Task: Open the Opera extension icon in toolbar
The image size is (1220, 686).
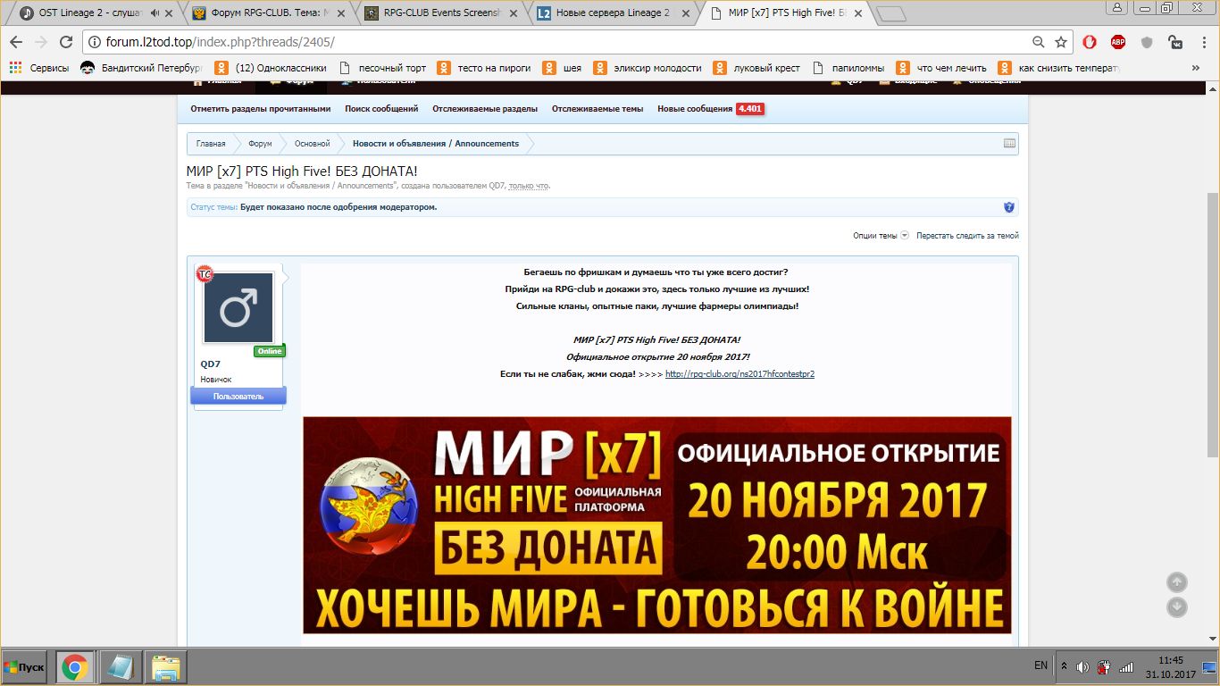Action: click(x=1090, y=42)
